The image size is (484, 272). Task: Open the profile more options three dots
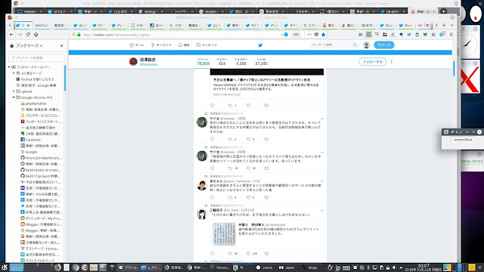[392, 62]
